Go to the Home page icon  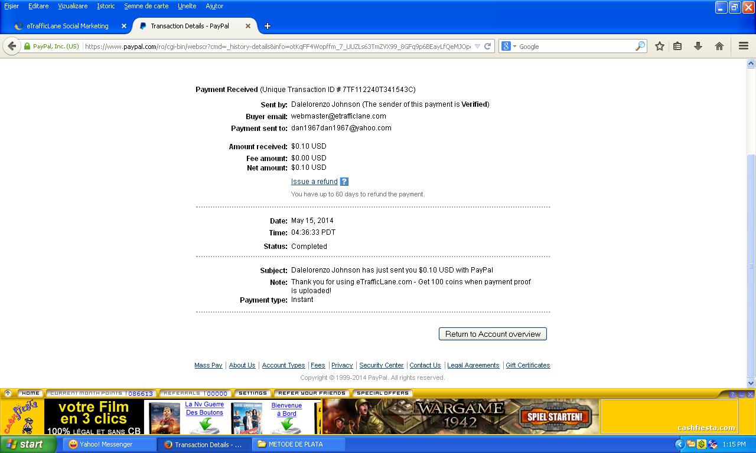pos(719,46)
